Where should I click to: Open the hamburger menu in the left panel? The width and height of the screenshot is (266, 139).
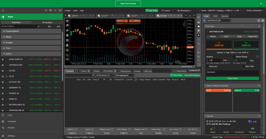(x=3, y=11)
